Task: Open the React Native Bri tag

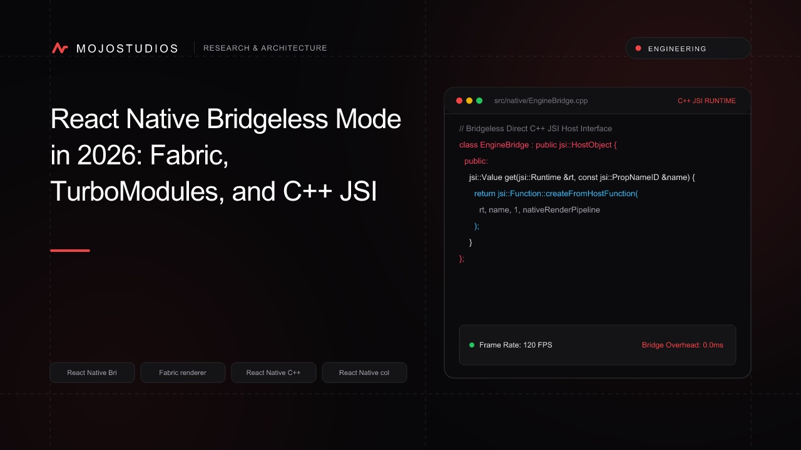Action: point(92,372)
